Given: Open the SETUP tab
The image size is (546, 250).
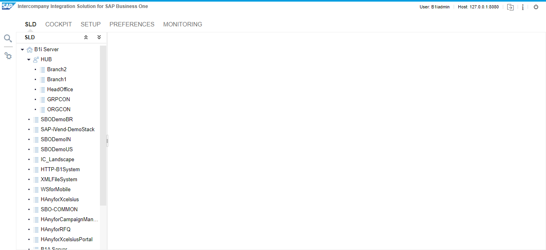Looking at the screenshot, I should [91, 24].
